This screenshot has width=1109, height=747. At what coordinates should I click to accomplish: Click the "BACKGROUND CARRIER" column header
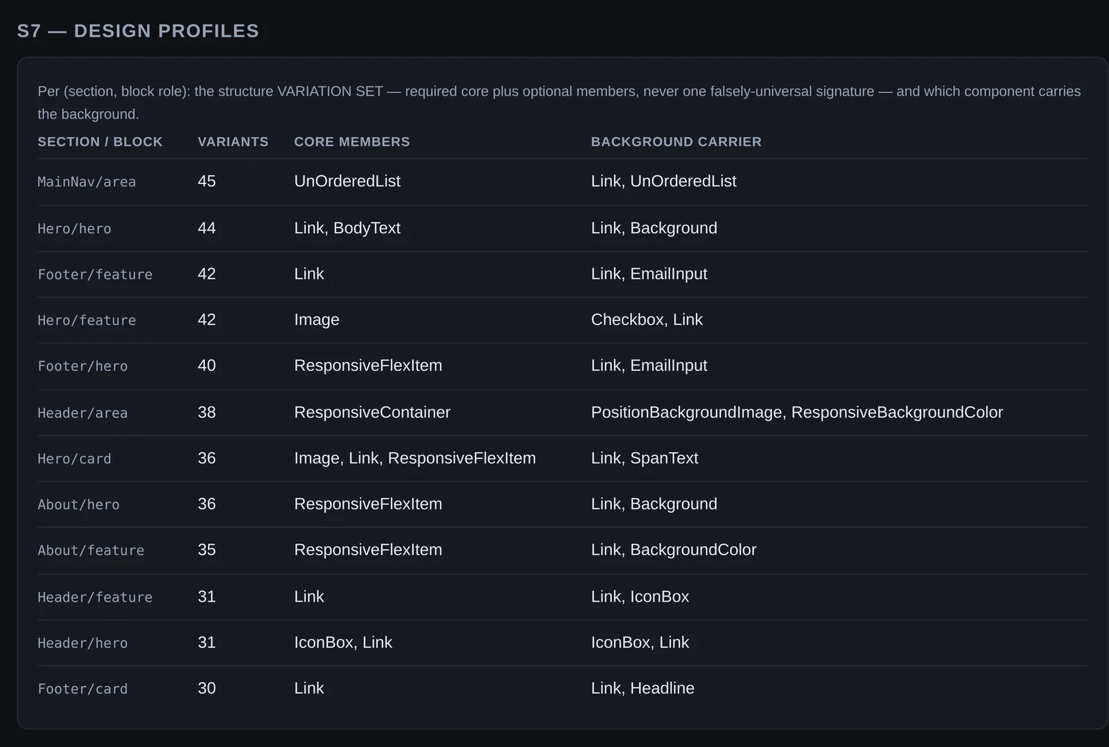(676, 142)
